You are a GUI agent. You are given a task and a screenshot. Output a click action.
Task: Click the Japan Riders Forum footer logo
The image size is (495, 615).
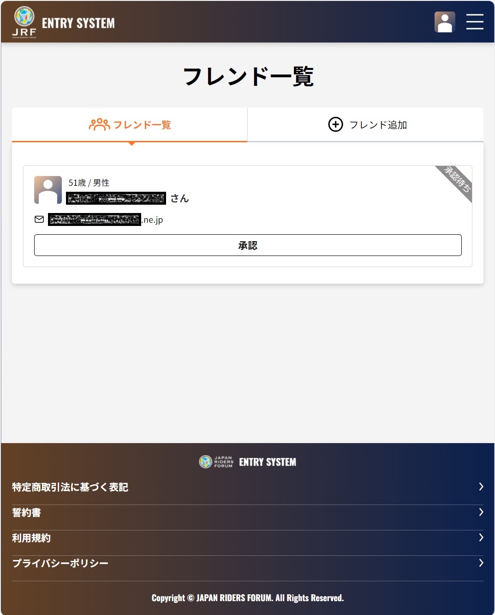tap(216, 462)
